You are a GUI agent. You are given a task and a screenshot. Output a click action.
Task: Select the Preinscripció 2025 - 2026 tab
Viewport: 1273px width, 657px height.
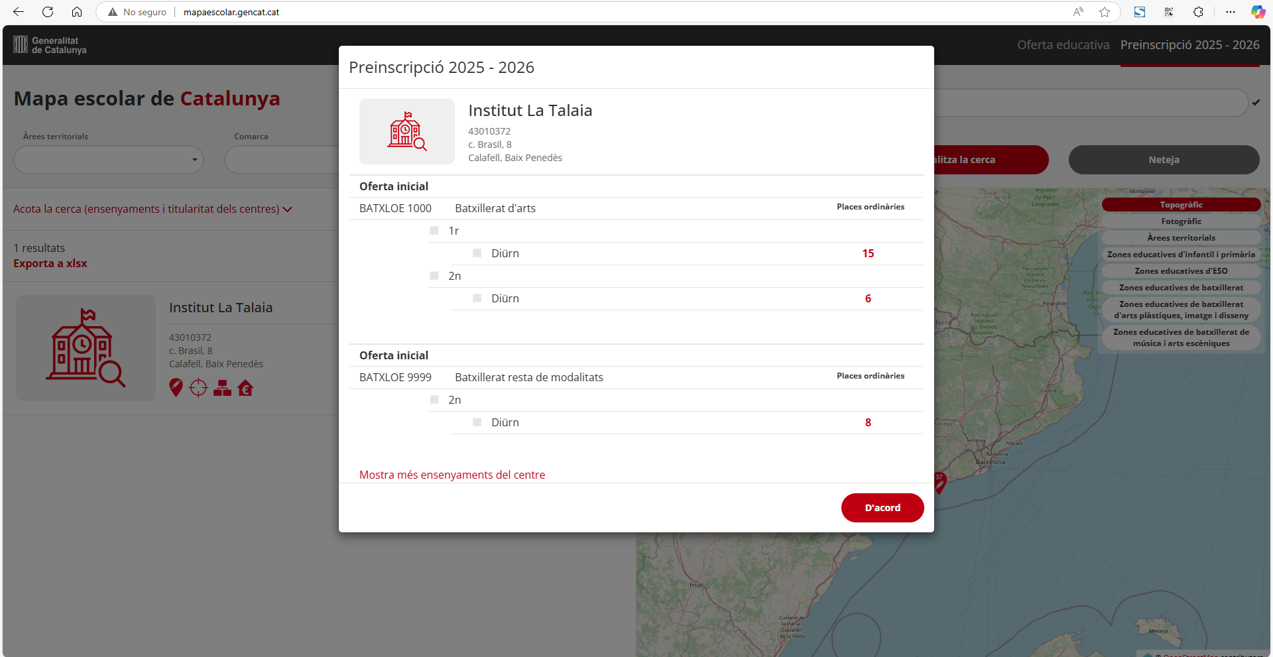coord(1189,45)
